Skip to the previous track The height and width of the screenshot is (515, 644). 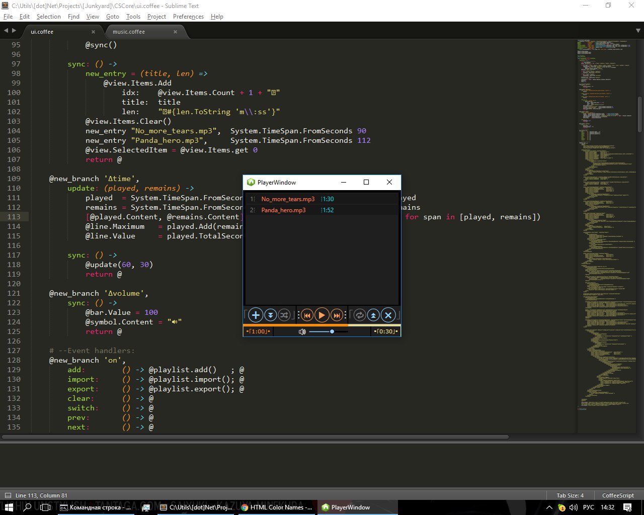(307, 315)
